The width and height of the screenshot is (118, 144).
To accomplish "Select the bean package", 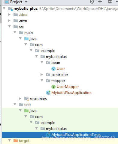I will coord(56,63).
